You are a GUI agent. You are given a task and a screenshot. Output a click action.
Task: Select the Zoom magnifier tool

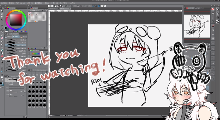(2, 11)
